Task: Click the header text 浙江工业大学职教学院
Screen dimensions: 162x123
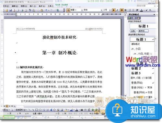Action: point(26,29)
